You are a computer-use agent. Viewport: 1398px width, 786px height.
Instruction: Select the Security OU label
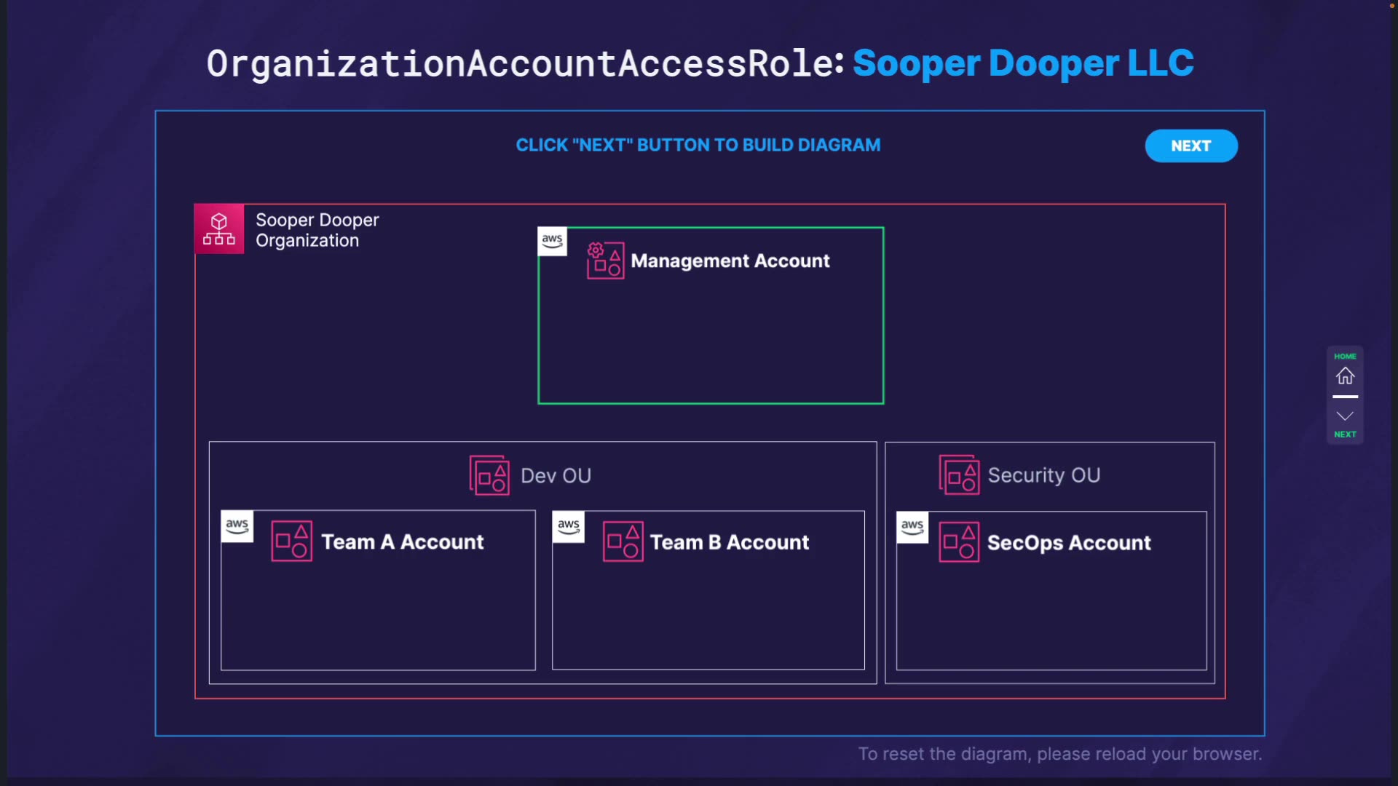point(1043,475)
